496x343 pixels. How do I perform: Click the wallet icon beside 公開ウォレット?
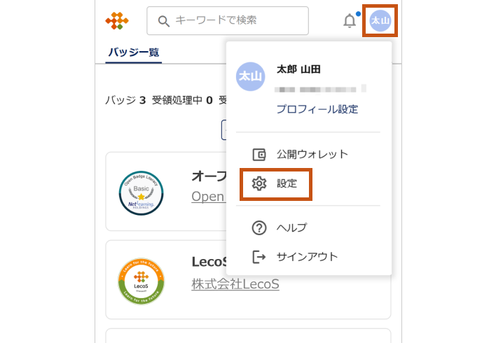(259, 155)
